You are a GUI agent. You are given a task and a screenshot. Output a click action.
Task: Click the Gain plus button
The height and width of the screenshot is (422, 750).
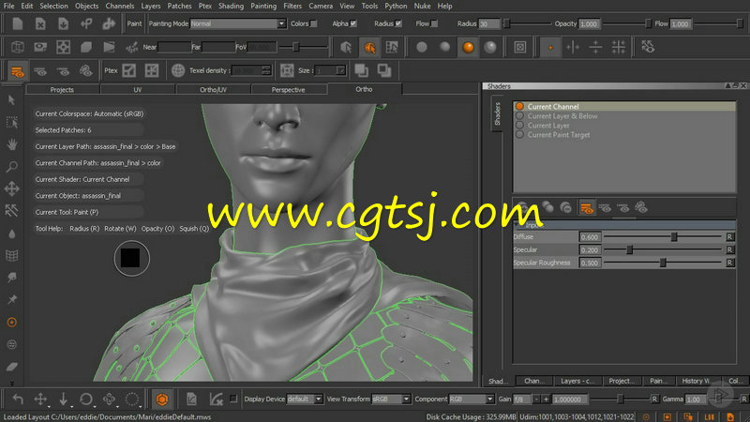pyautogui.click(x=546, y=399)
